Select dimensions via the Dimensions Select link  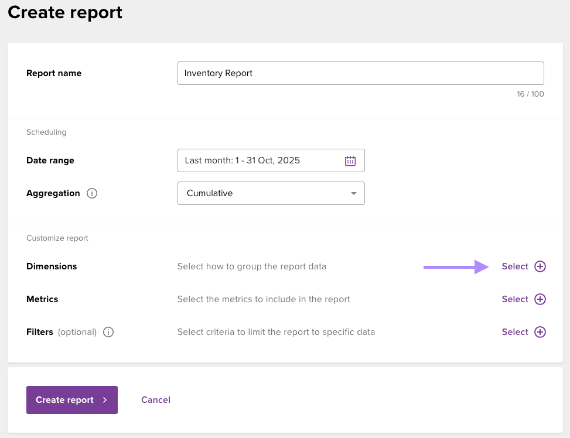(x=515, y=266)
